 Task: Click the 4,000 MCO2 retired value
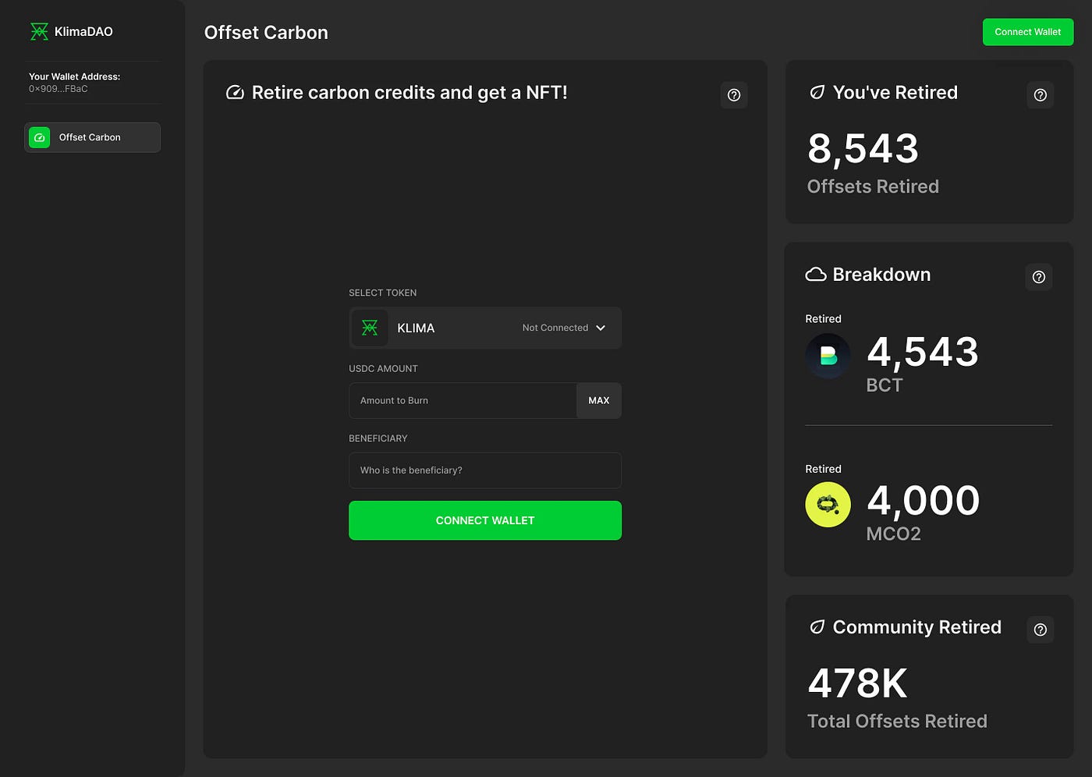coord(924,501)
